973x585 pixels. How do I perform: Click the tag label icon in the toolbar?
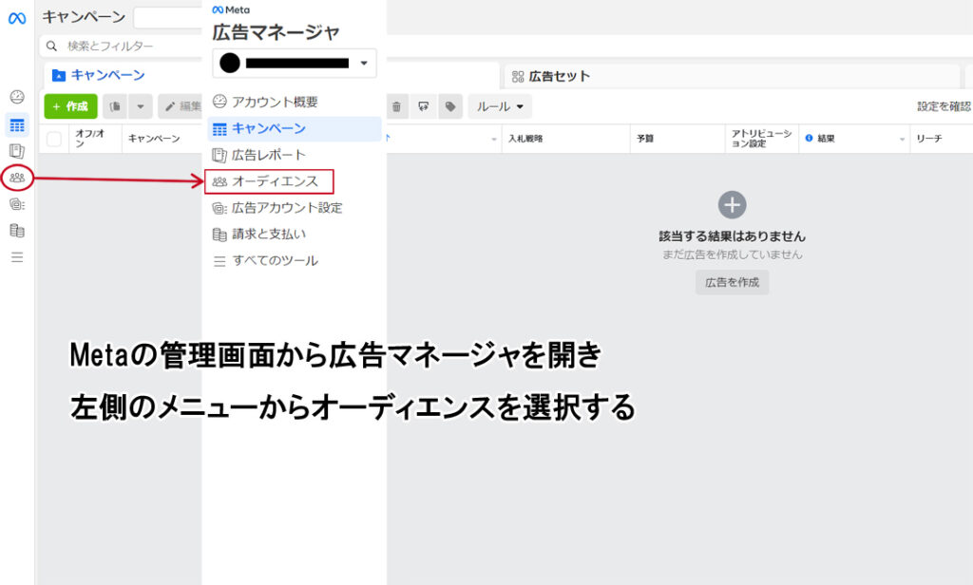[x=448, y=106]
